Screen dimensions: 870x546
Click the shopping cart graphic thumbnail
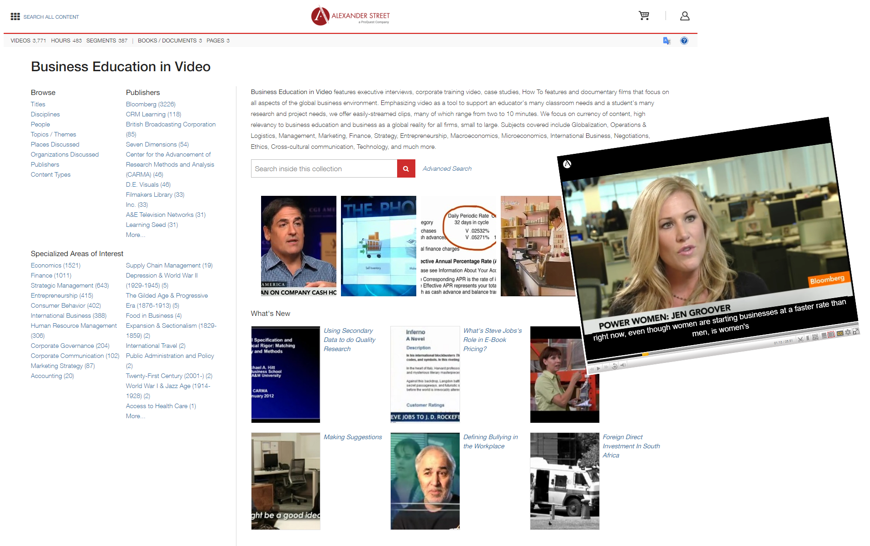378,246
